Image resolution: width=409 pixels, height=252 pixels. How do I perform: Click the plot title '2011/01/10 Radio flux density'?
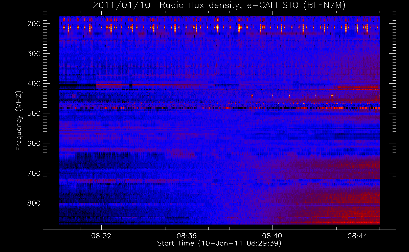pos(219,5)
